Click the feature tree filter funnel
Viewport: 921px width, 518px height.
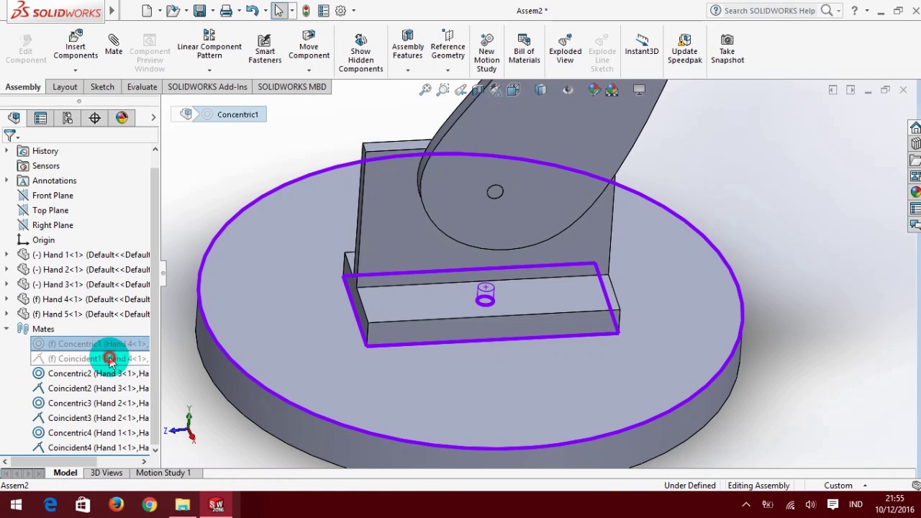click(9, 135)
